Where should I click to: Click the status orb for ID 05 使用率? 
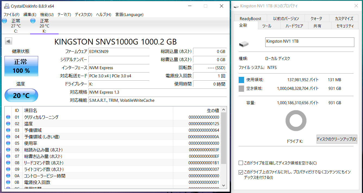(x=8, y=143)
